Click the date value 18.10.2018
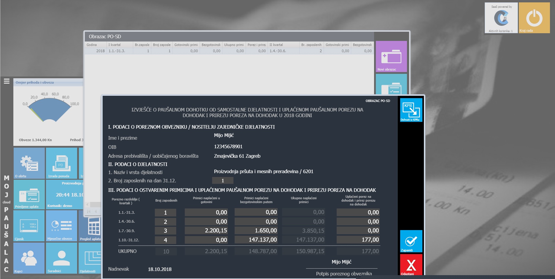The width and height of the screenshot is (555, 279). pyautogui.click(x=160, y=269)
